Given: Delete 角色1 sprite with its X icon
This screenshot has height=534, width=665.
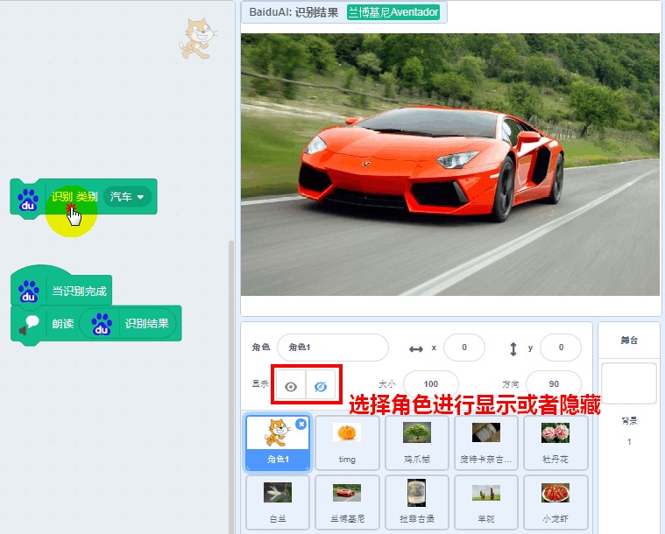Looking at the screenshot, I should (301, 424).
